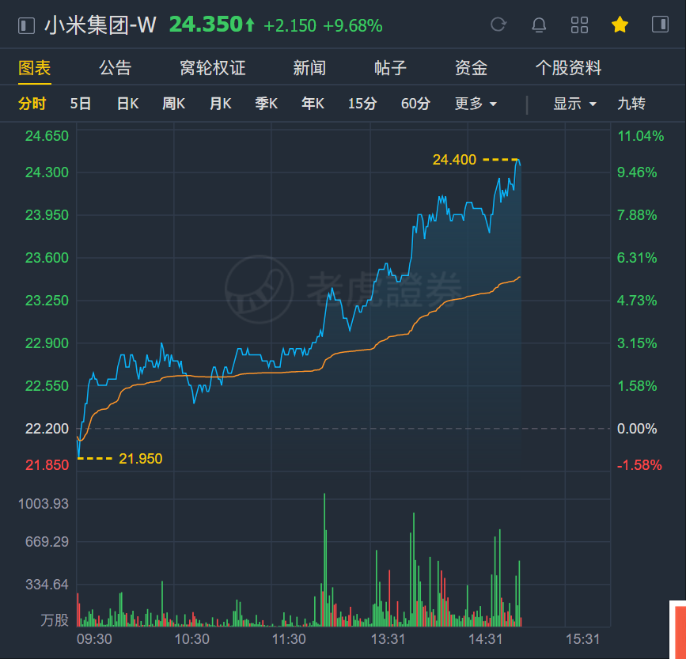
Task: Open the 新闻 tab
Action: [309, 68]
